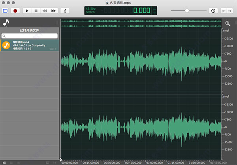Click the panel layout icon in sidebar footer

[48, 163]
